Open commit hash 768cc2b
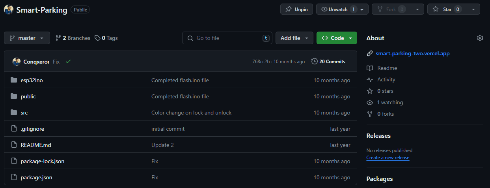 (261, 62)
